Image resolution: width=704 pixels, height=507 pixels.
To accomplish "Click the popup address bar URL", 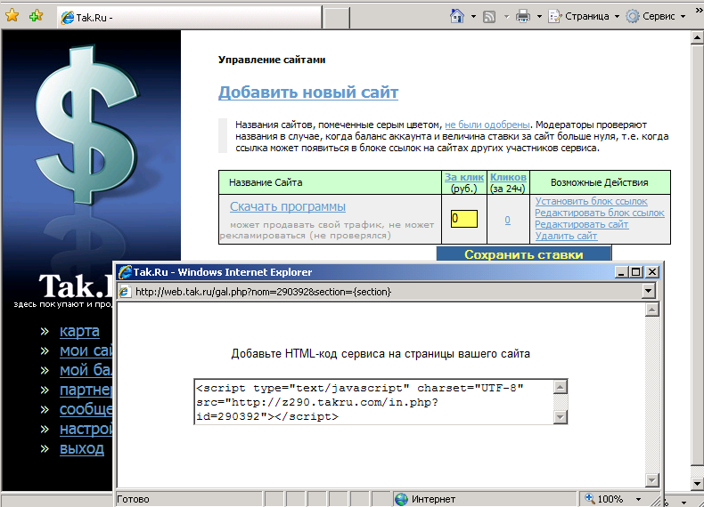I will tap(263, 292).
